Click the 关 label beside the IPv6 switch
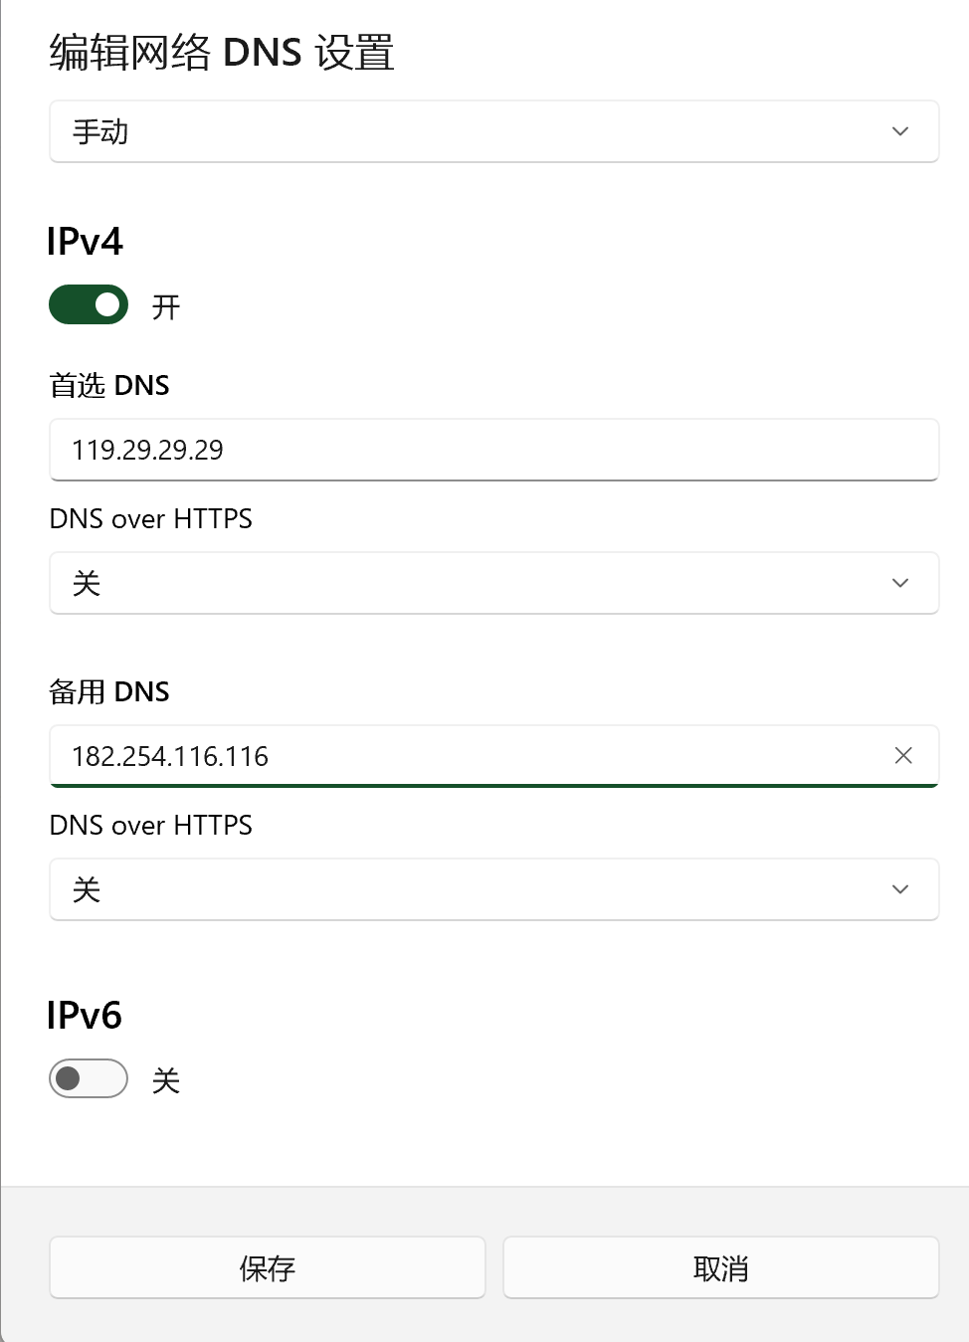The width and height of the screenshot is (969, 1342). click(x=166, y=1080)
